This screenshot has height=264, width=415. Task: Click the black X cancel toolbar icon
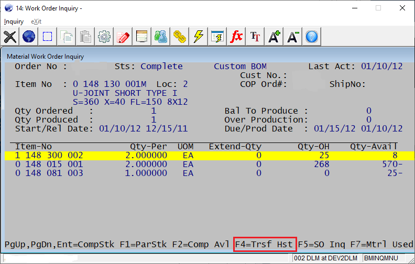10,37
